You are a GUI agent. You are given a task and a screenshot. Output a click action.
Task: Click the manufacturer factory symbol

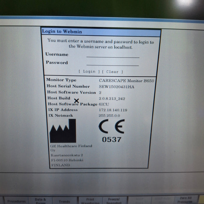(x=63, y=131)
